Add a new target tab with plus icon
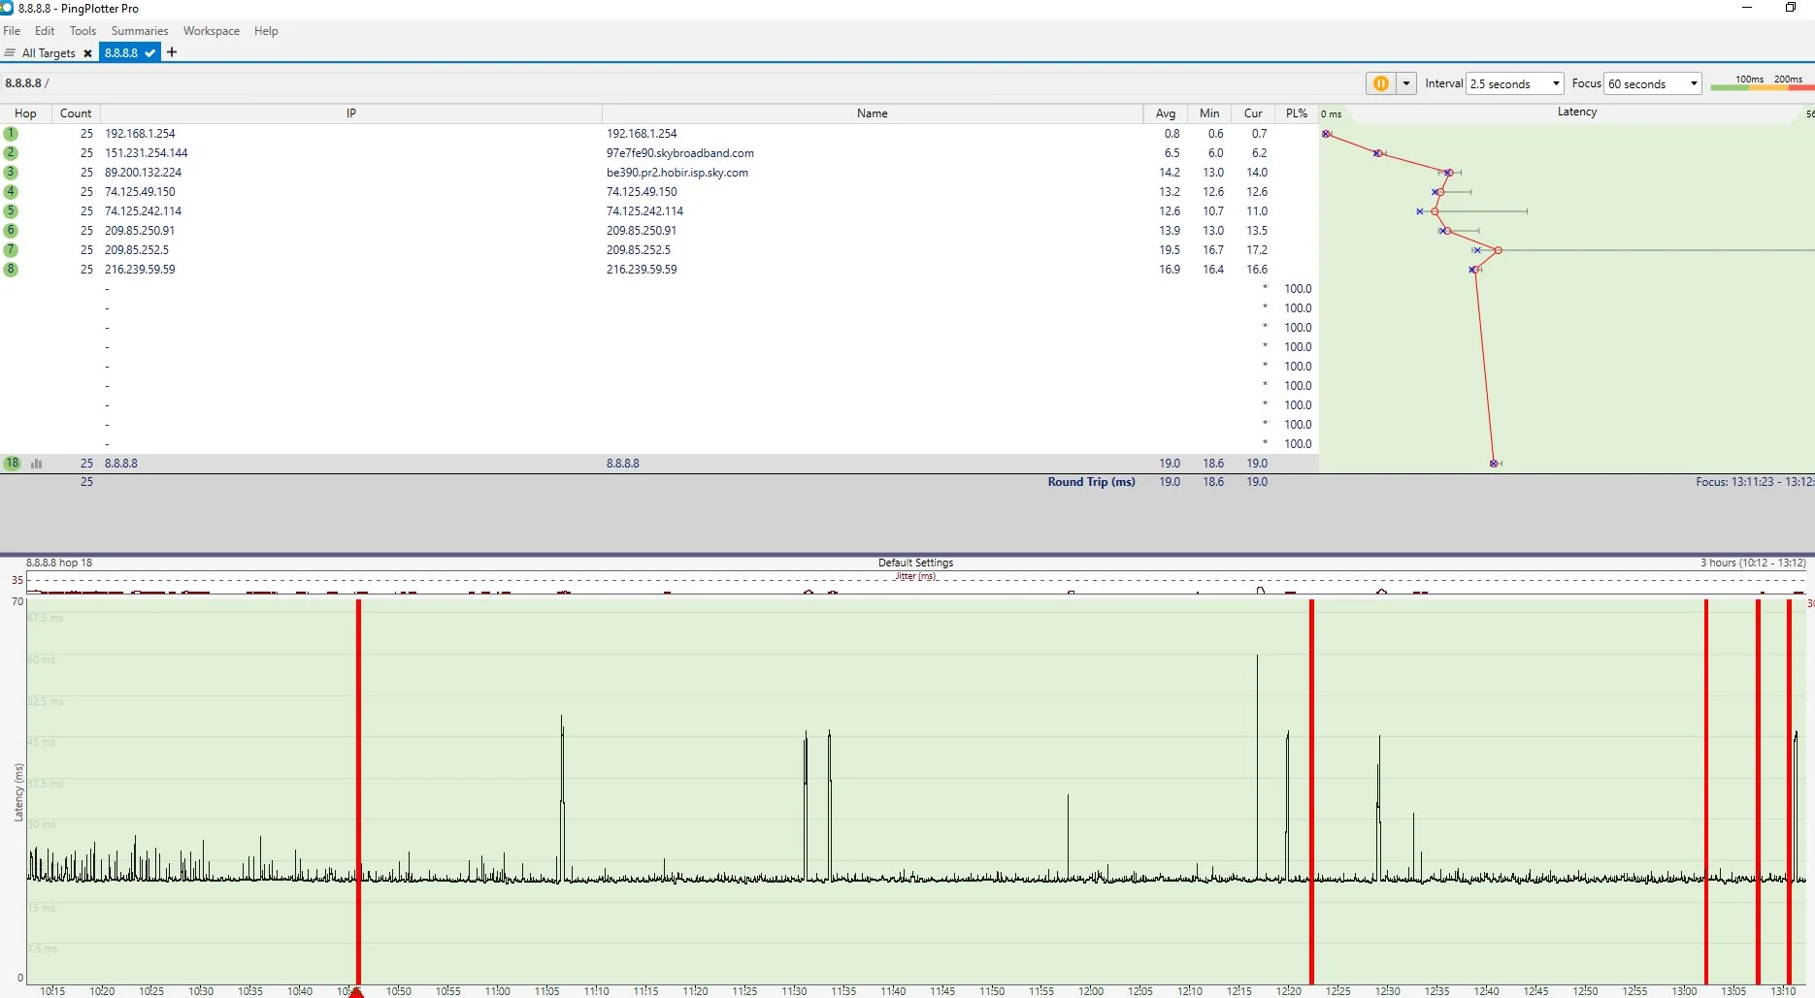The height and width of the screenshot is (998, 1815). coord(172,52)
